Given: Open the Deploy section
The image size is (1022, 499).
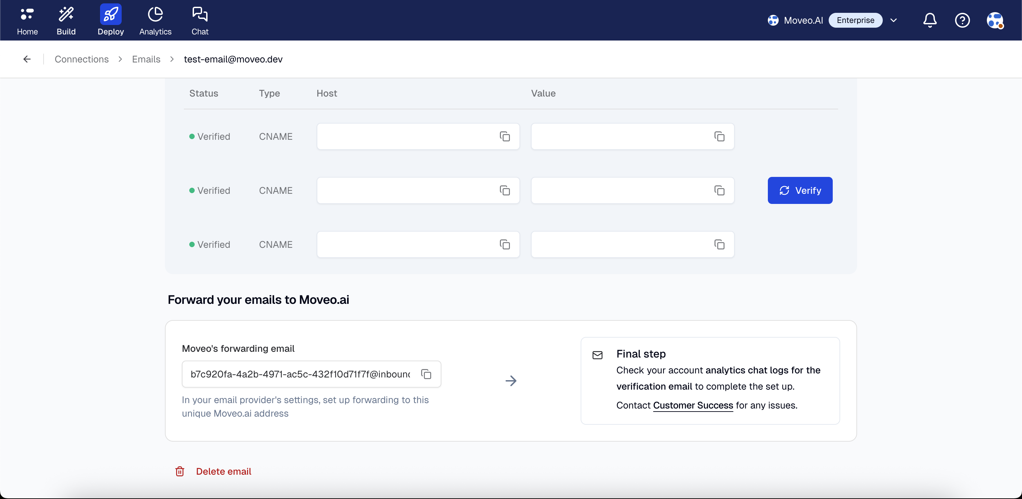Looking at the screenshot, I should tap(110, 20).
